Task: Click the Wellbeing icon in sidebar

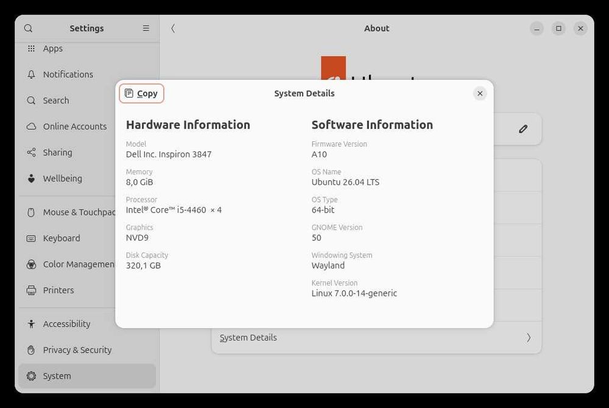Action: [x=32, y=178]
